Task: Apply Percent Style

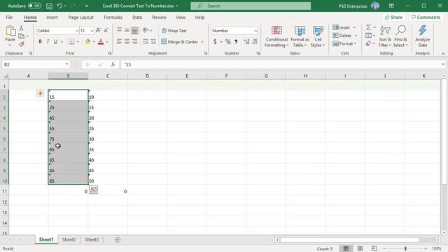Action: coord(227,42)
